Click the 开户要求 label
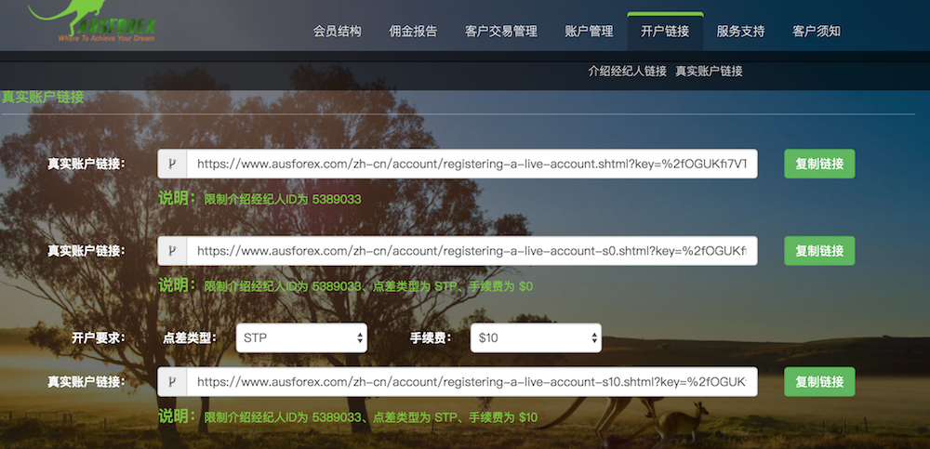930x449 pixels. point(99,338)
